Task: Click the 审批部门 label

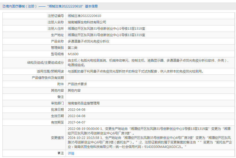Action: [x=57, y=103]
